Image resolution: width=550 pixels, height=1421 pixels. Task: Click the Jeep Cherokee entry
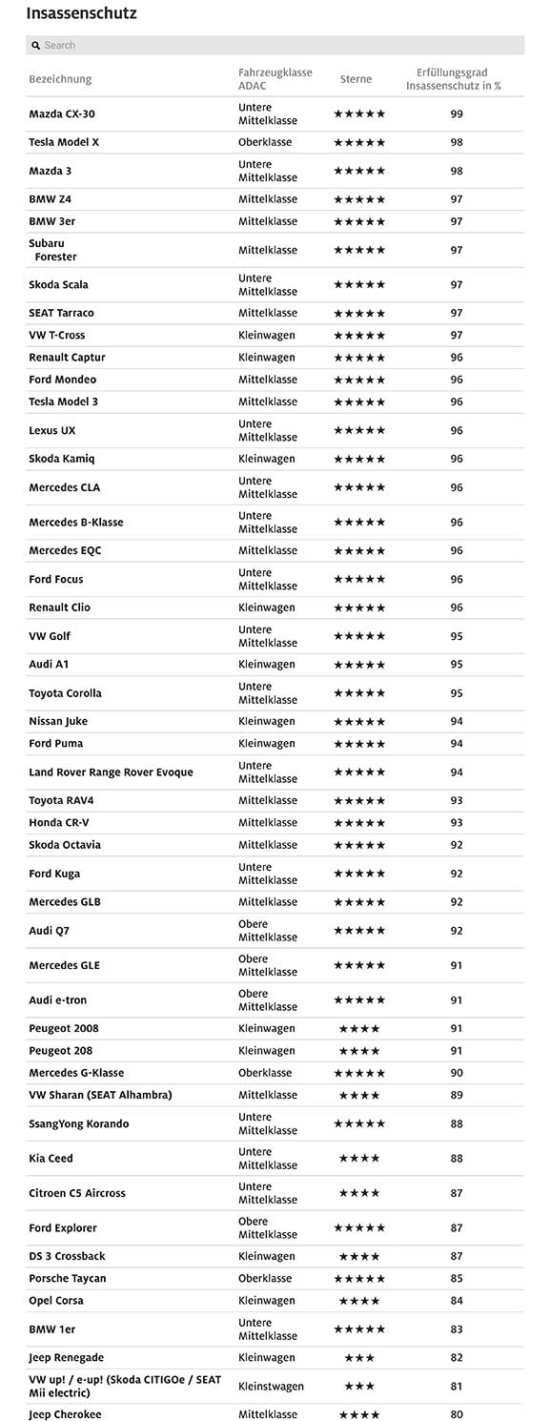pyautogui.click(x=65, y=1414)
